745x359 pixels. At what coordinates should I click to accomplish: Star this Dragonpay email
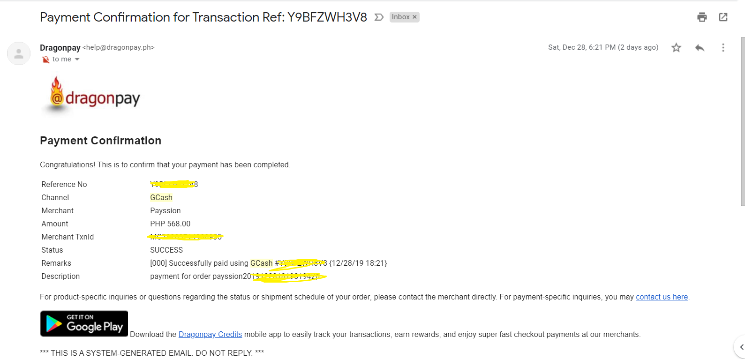(676, 47)
